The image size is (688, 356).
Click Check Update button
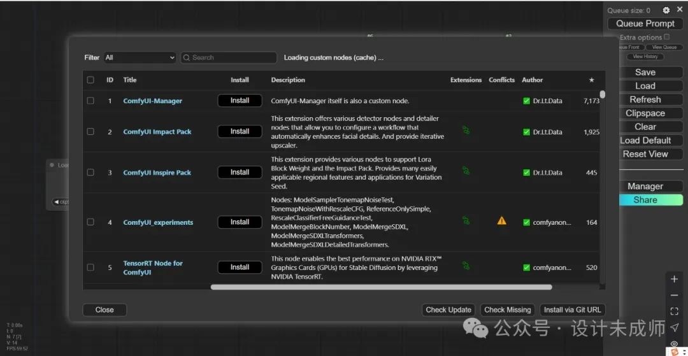tap(448, 310)
